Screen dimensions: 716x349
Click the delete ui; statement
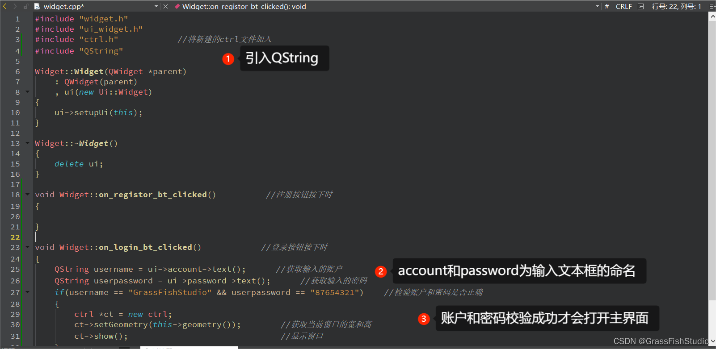tap(79, 164)
